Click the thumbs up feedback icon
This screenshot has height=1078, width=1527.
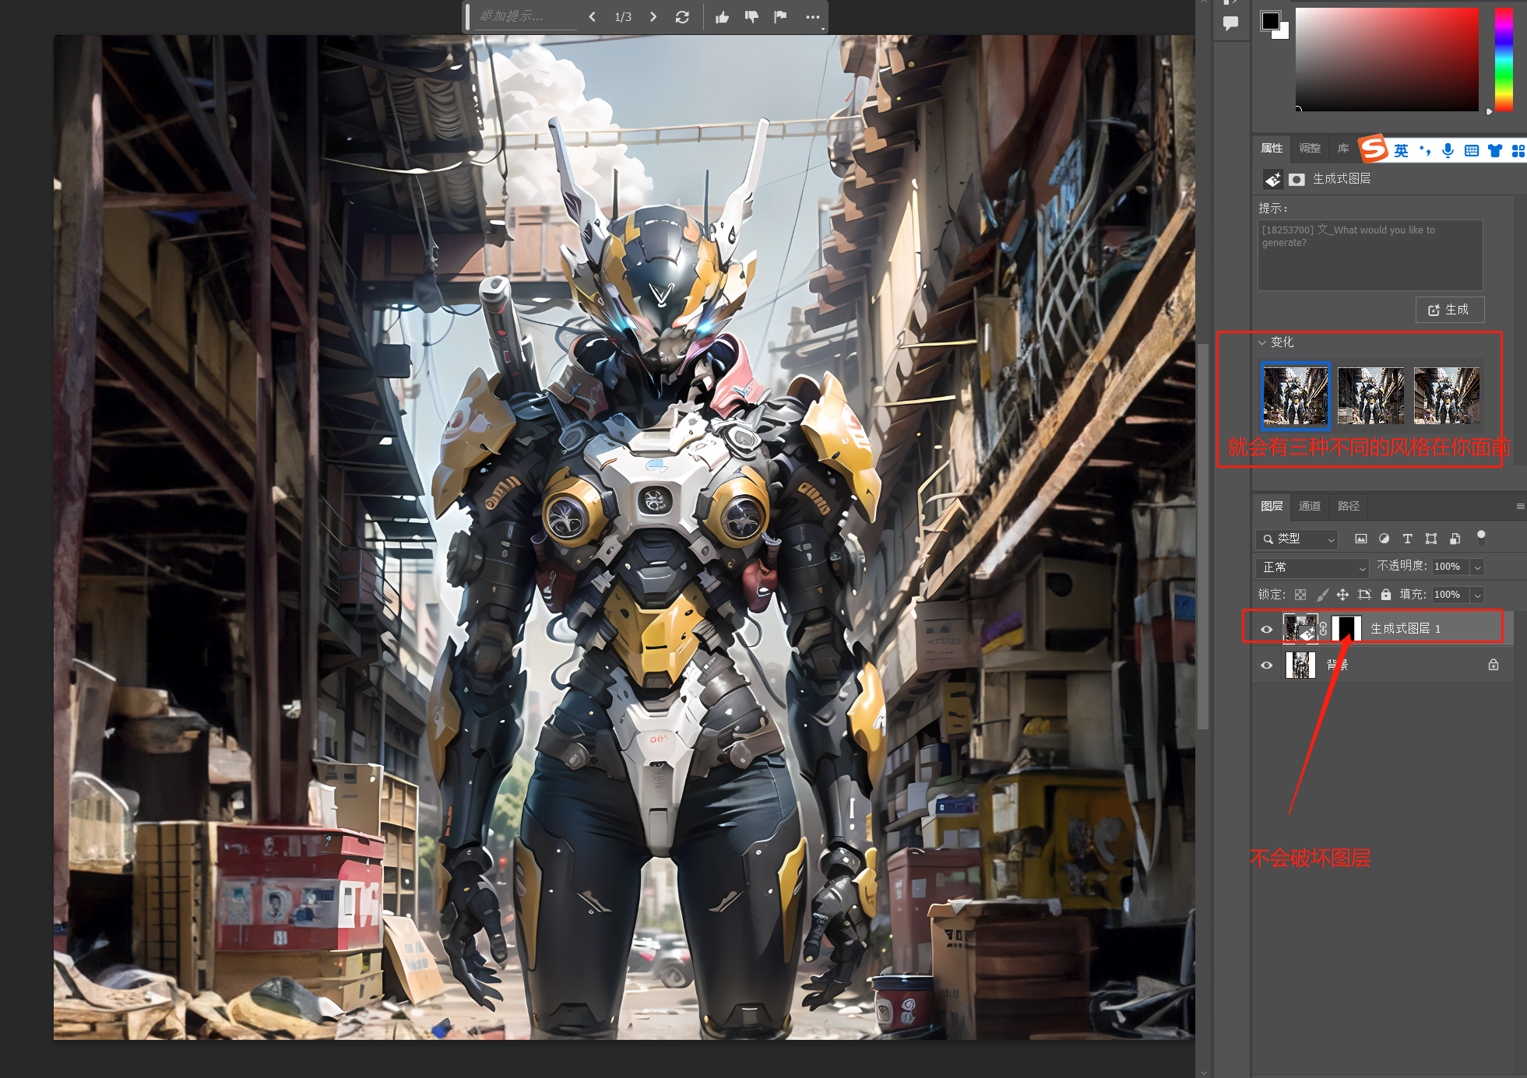tap(722, 16)
